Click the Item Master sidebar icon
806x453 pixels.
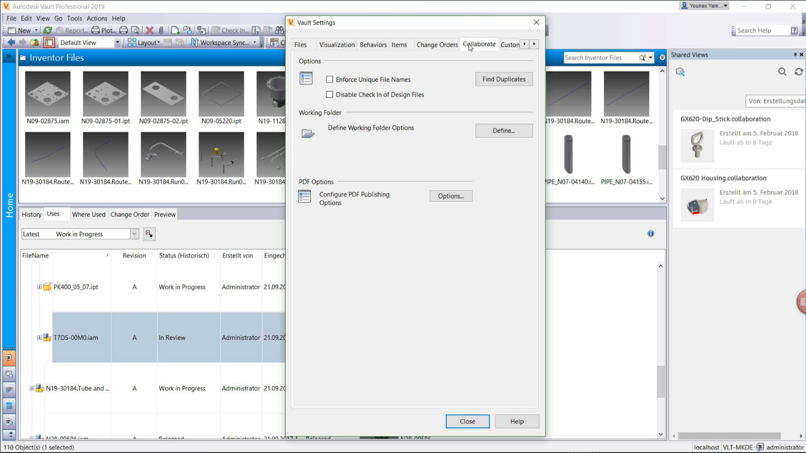9,406
